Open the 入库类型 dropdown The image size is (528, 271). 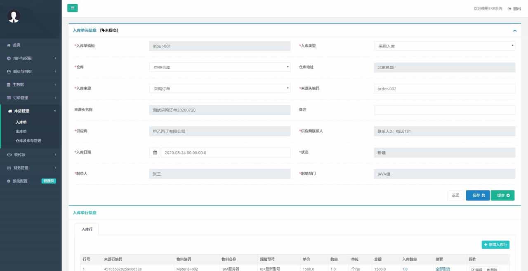(x=444, y=46)
